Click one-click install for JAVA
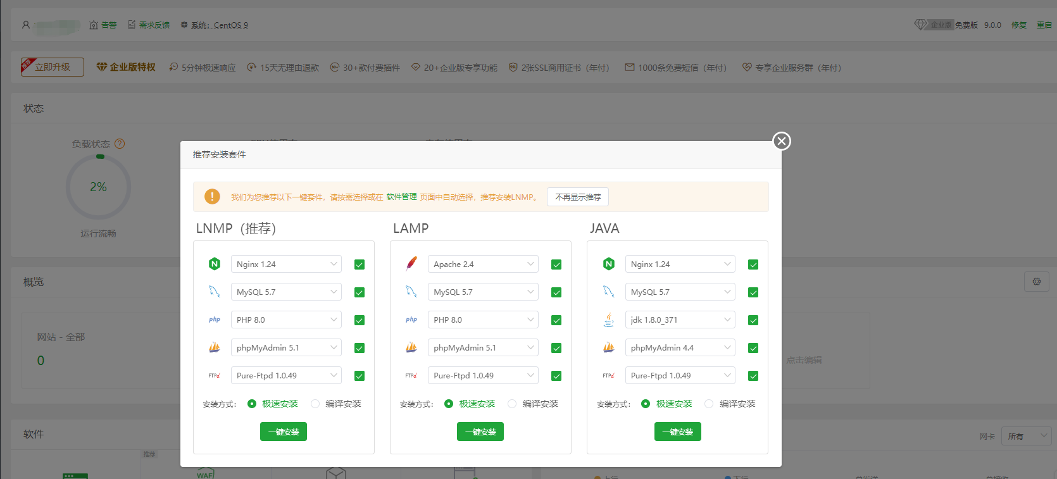The image size is (1057, 479). click(x=678, y=432)
